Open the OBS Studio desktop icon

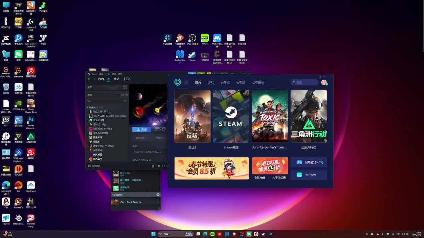coord(192,38)
